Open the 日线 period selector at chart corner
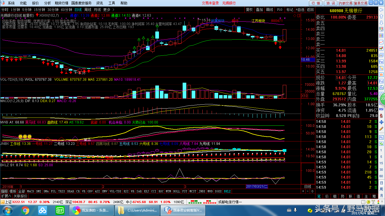 308,186
